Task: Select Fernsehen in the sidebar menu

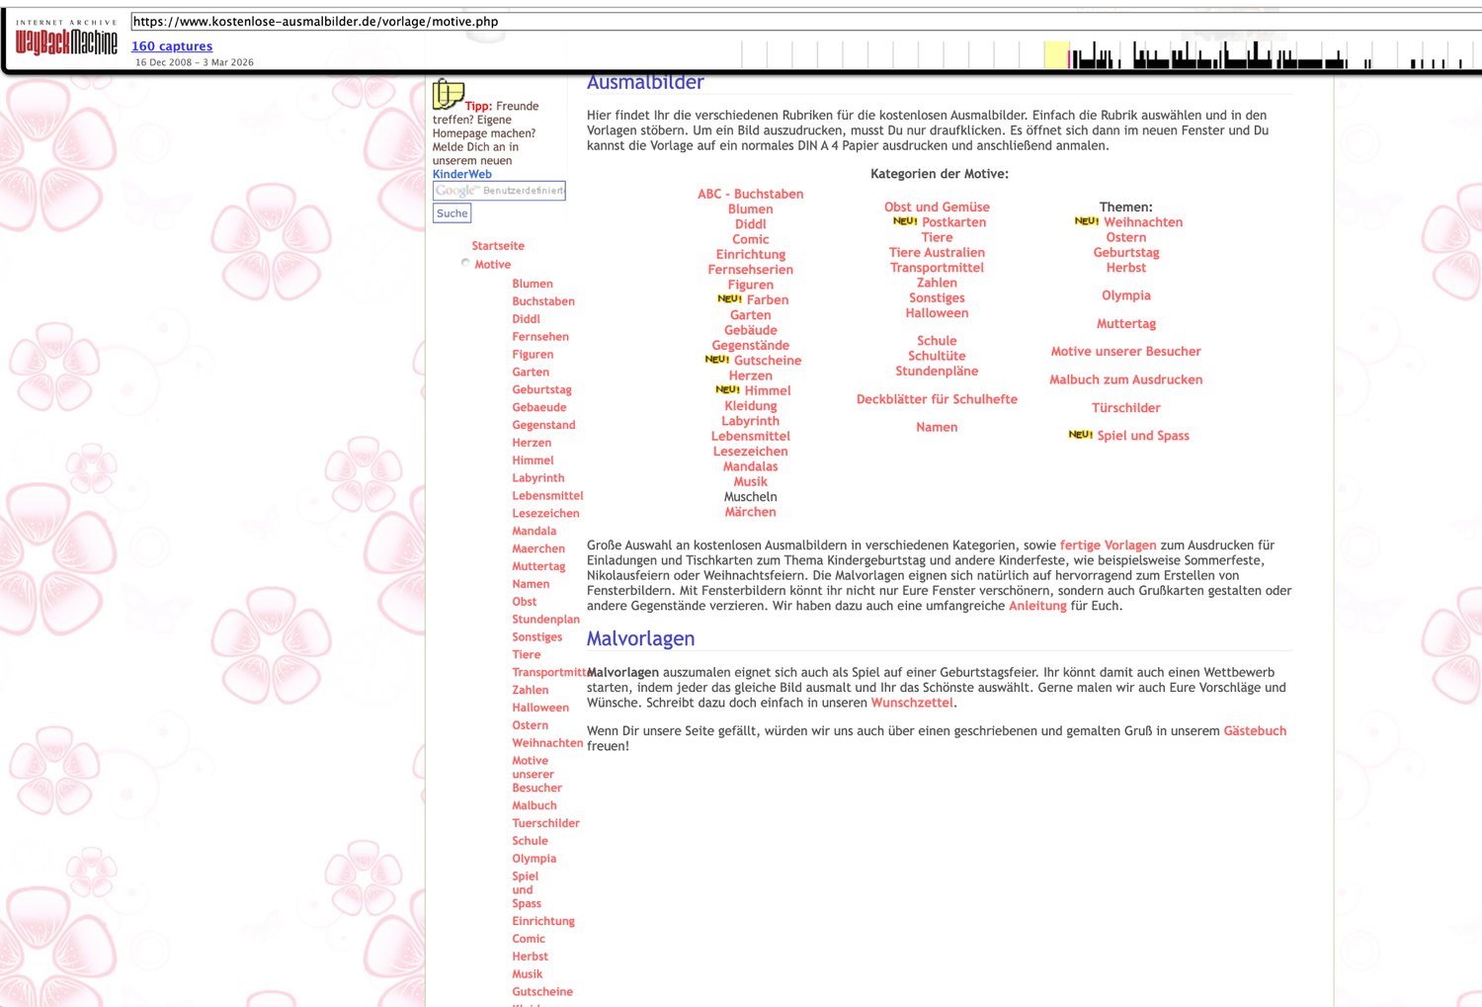Action: click(540, 337)
